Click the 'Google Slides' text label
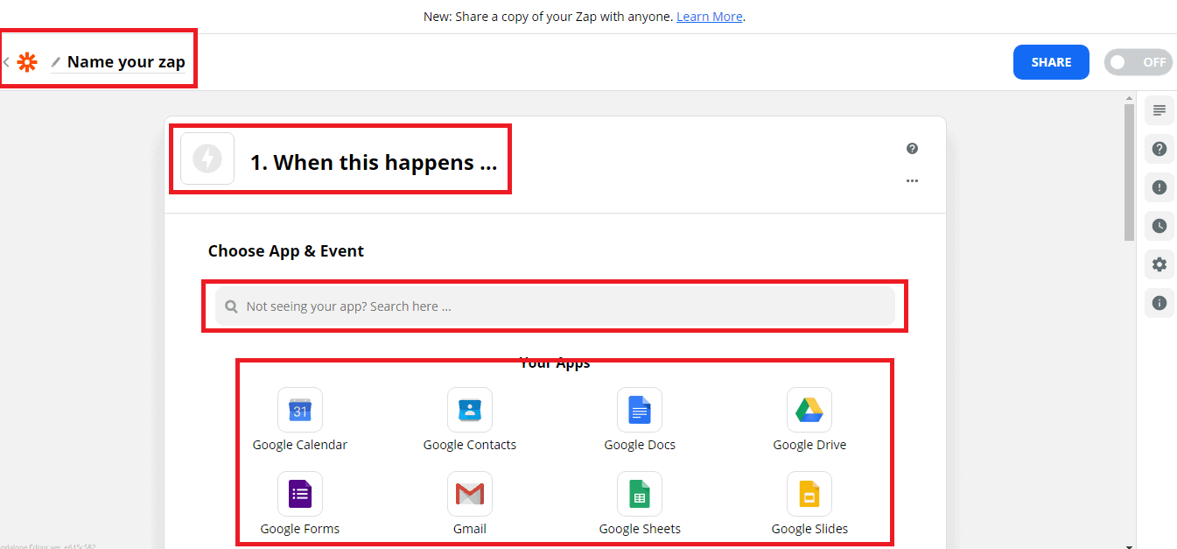Image resolution: width=1177 pixels, height=549 pixels. coord(809,529)
